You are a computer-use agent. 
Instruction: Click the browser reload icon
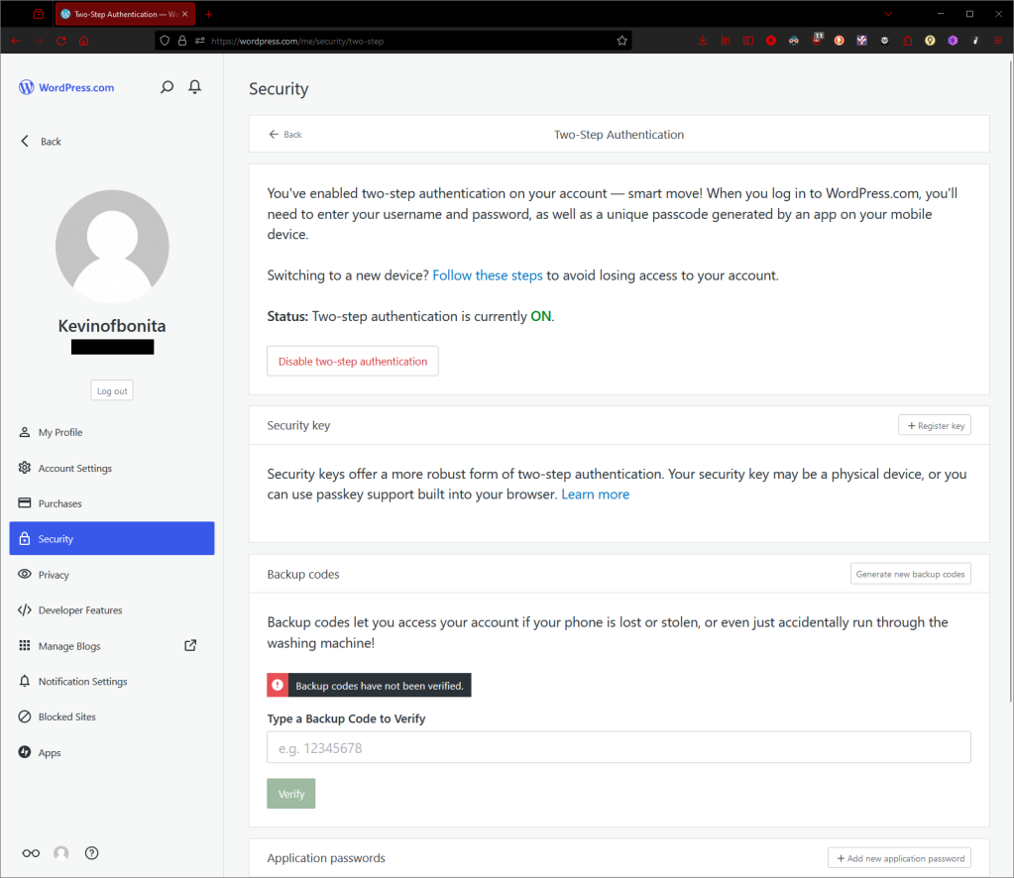(x=60, y=41)
